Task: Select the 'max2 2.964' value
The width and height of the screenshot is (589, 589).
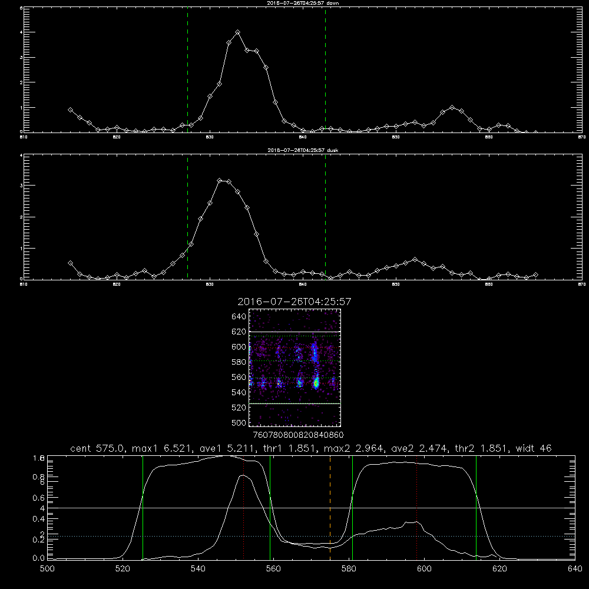Action: tap(354, 448)
